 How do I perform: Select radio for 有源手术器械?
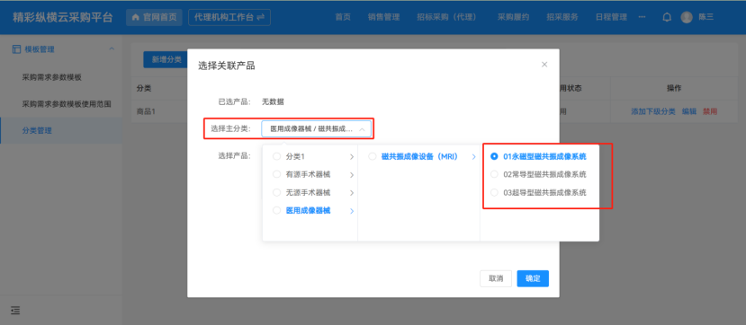276,174
